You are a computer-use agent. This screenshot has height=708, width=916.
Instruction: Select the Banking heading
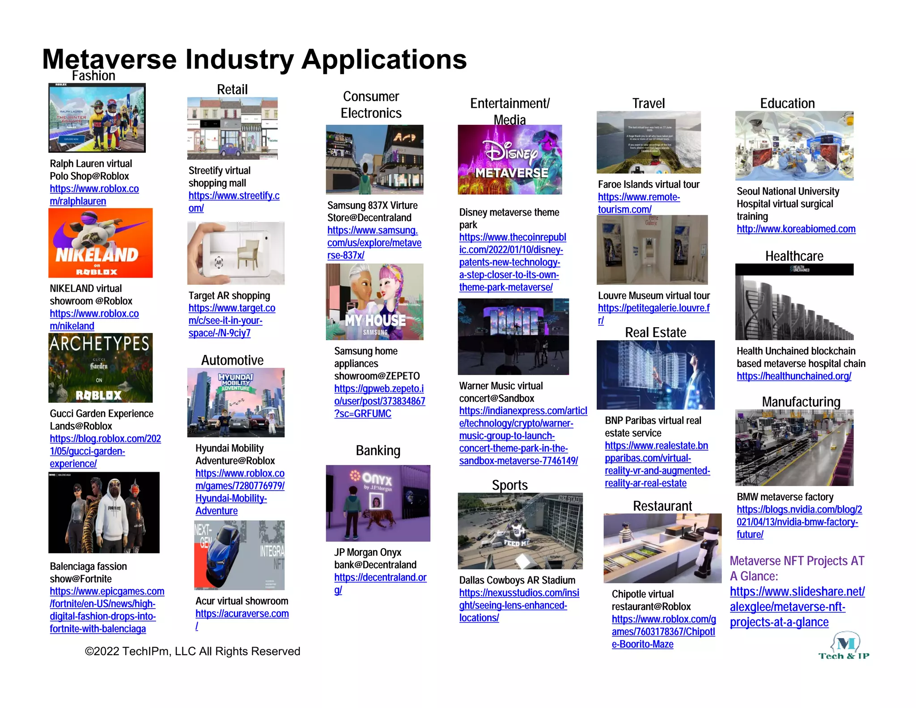click(x=378, y=450)
